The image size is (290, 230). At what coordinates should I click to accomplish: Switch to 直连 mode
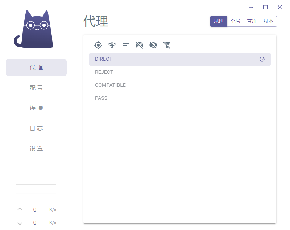[x=252, y=21]
